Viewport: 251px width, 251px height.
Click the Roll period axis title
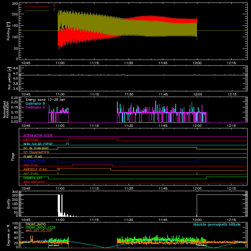pos(9,78)
